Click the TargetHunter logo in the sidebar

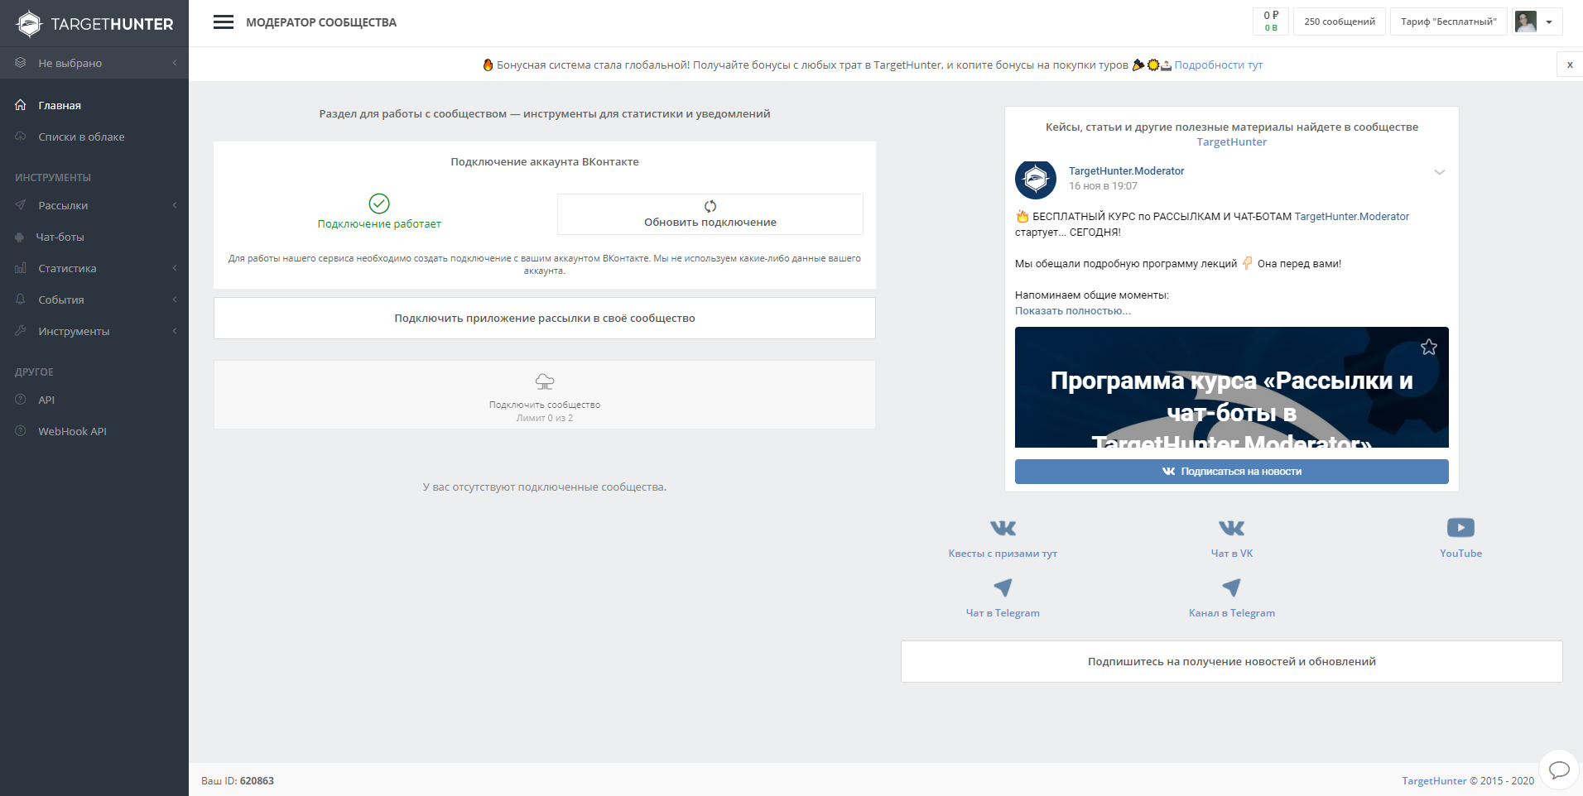(94, 23)
